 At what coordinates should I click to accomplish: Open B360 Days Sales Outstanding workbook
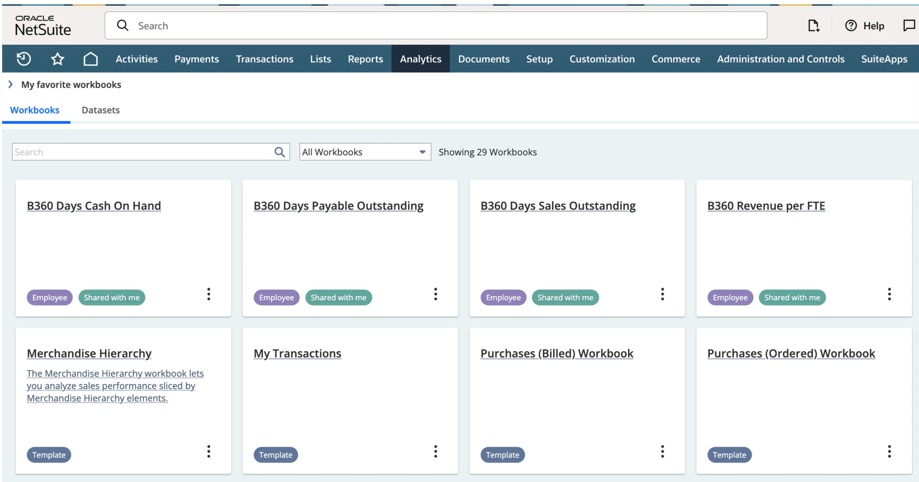558,205
